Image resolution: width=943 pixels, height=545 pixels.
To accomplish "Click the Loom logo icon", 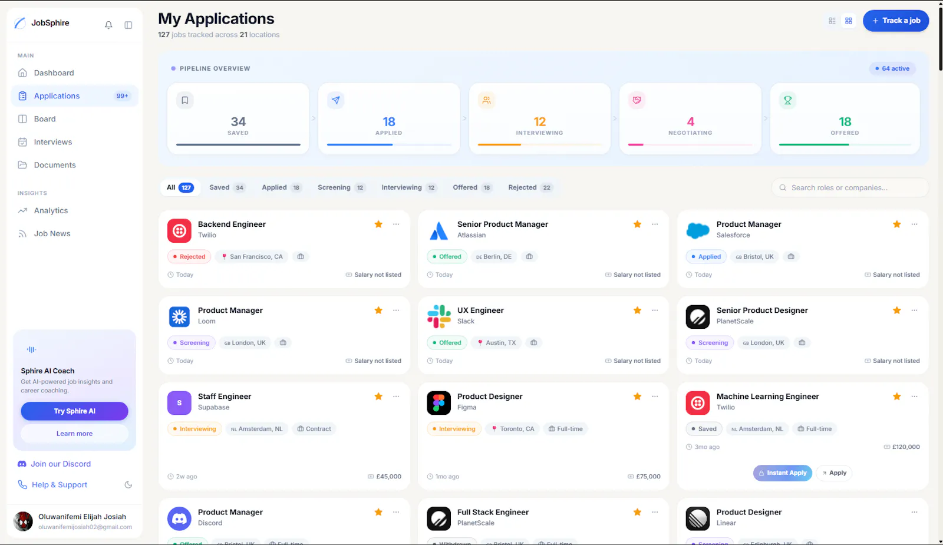I will click(x=179, y=317).
